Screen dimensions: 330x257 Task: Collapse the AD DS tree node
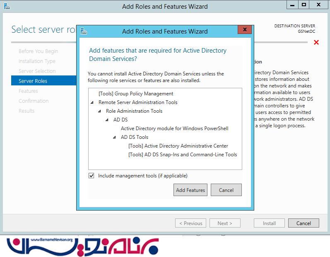pyautogui.click(x=107, y=120)
